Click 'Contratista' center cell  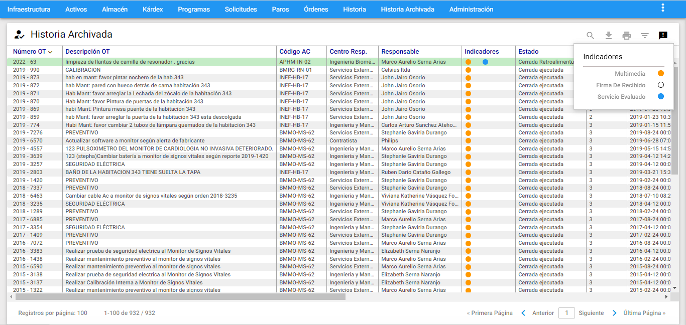point(343,141)
